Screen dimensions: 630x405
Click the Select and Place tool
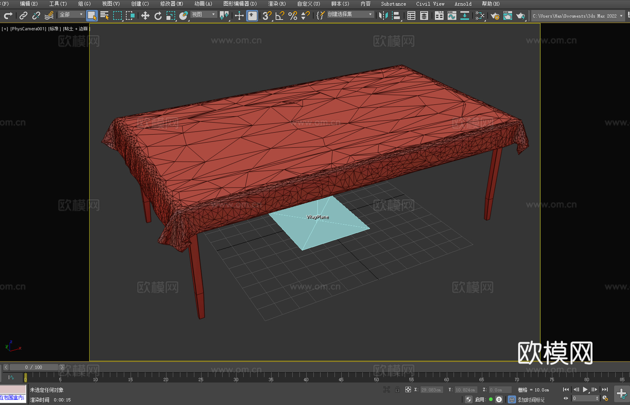[184, 16]
